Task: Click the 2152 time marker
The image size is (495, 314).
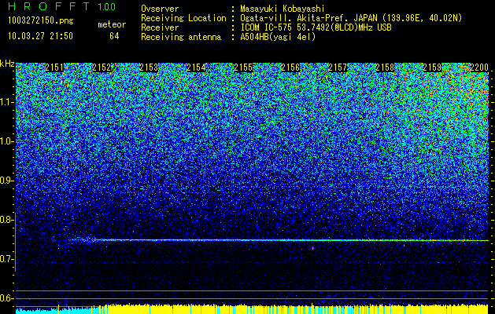Action: tap(102, 68)
